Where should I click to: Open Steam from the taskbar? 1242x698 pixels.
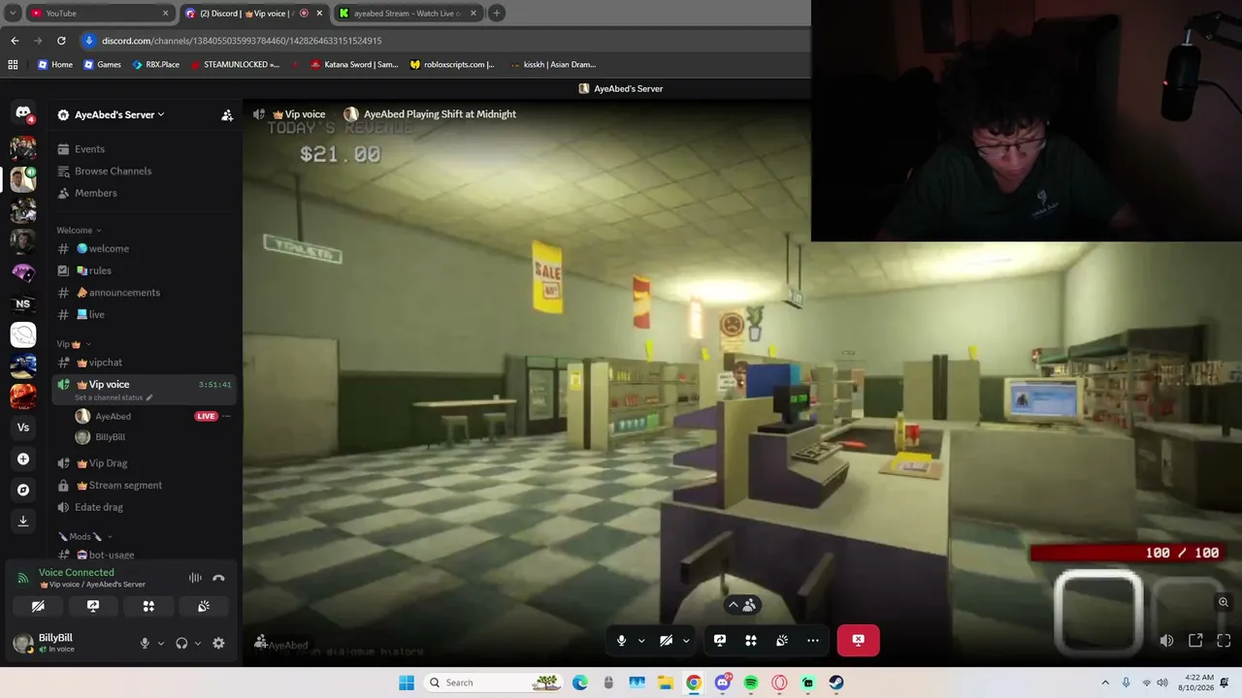click(x=836, y=682)
